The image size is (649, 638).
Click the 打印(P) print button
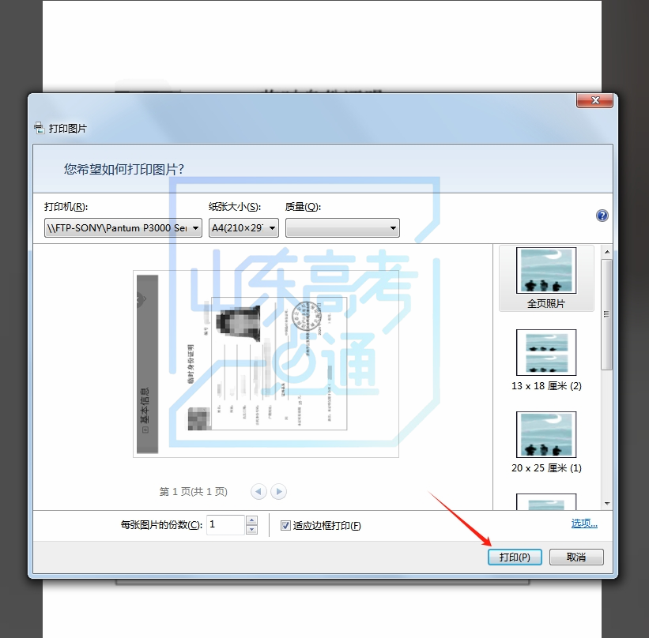[515, 557]
